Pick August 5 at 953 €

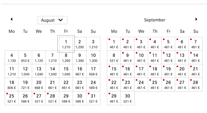point(25,57)
